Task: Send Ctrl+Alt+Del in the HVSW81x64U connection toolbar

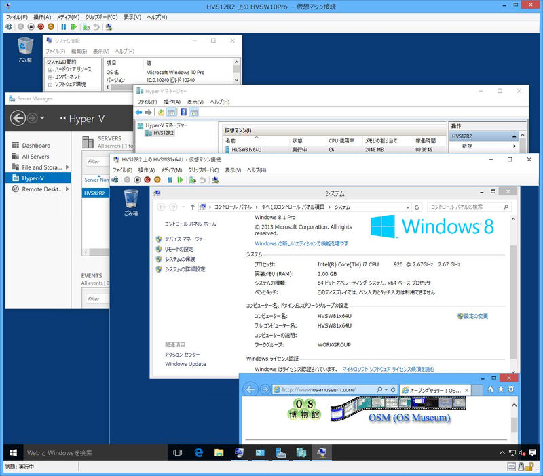Action: pyautogui.click(x=115, y=180)
